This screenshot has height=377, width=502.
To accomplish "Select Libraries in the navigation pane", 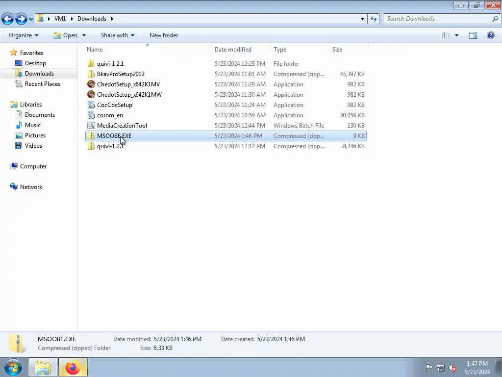I will pyautogui.click(x=31, y=105).
